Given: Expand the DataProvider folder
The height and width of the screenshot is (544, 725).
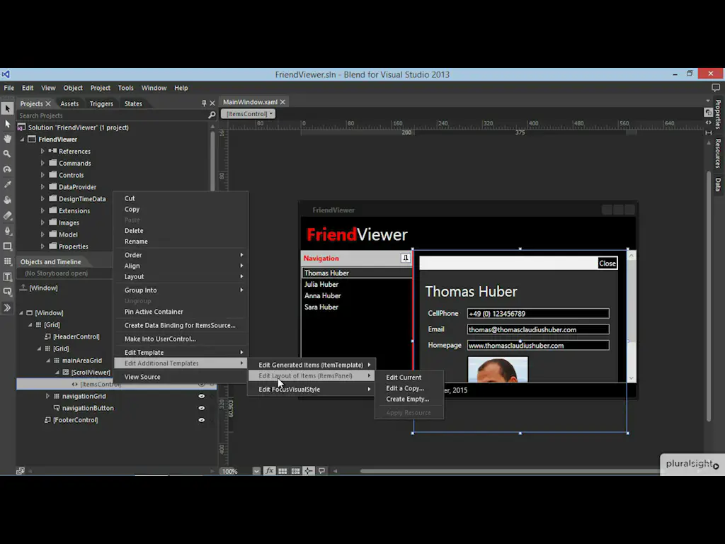Looking at the screenshot, I should coord(42,187).
